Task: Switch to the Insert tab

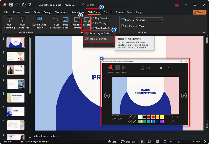Action: [x=27, y=12]
